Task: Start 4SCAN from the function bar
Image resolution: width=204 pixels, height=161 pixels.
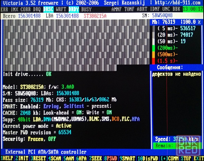Action: click(x=55, y=158)
